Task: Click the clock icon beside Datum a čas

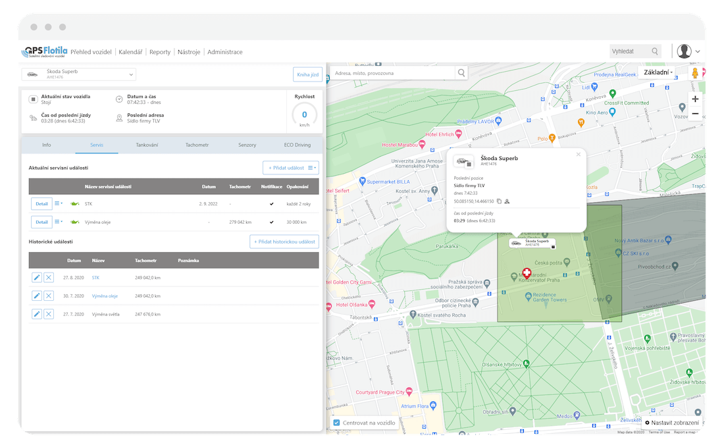Action: click(119, 99)
